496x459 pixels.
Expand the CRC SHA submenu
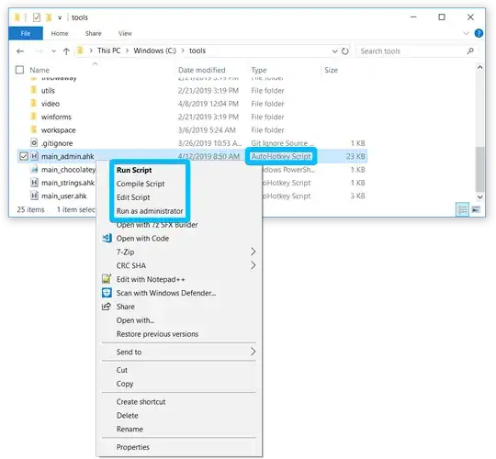click(x=179, y=265)
